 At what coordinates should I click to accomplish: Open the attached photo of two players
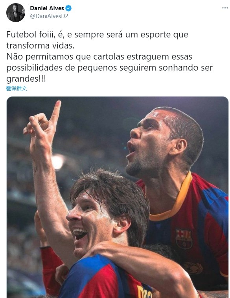point(118,197)
